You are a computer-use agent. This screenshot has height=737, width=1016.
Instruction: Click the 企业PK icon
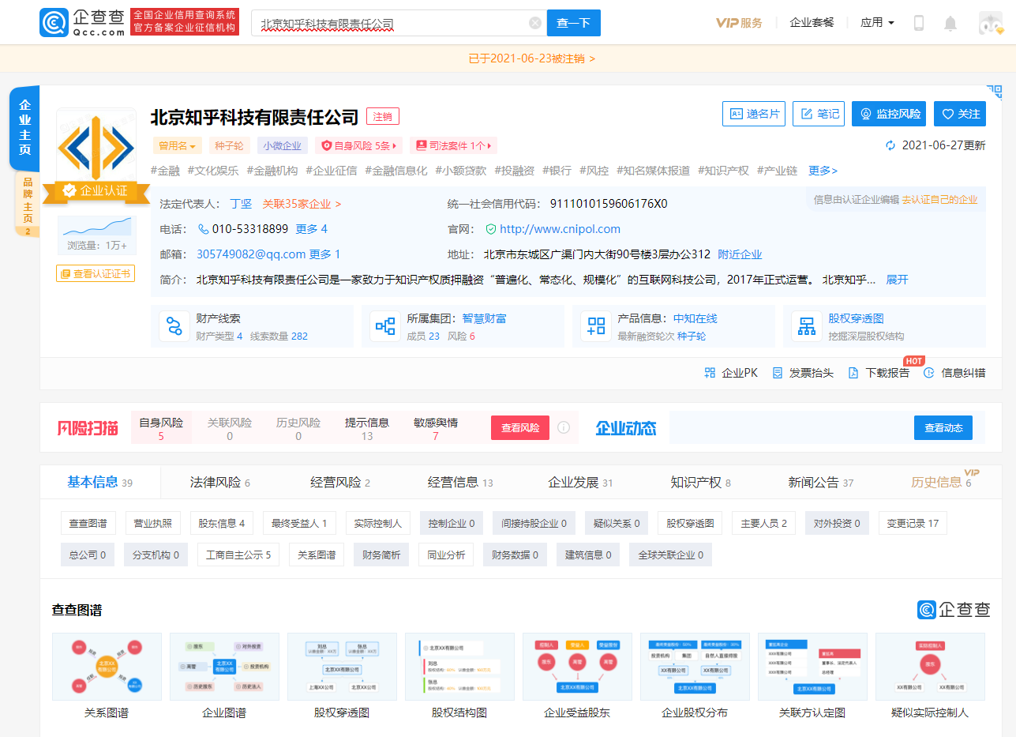pyautogui.click(x=709, y=372)
